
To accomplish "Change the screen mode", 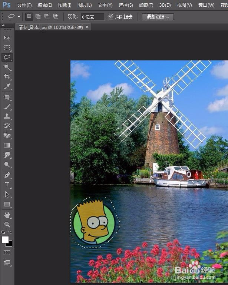I will coord(7,263).
